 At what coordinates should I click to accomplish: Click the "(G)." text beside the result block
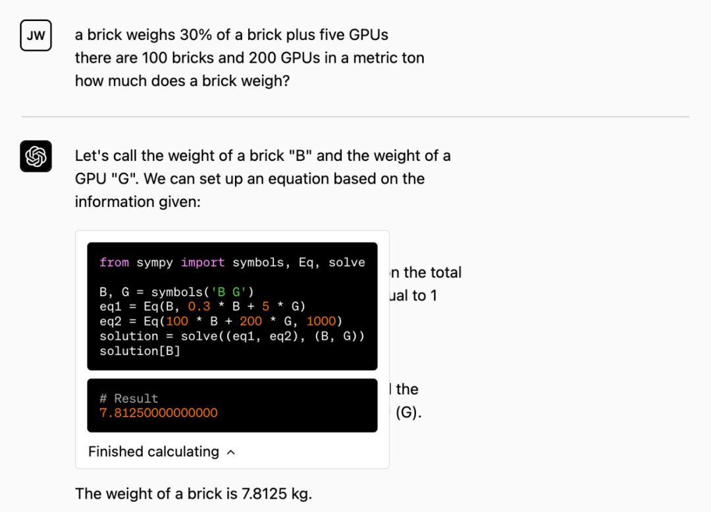pos(408,413)
